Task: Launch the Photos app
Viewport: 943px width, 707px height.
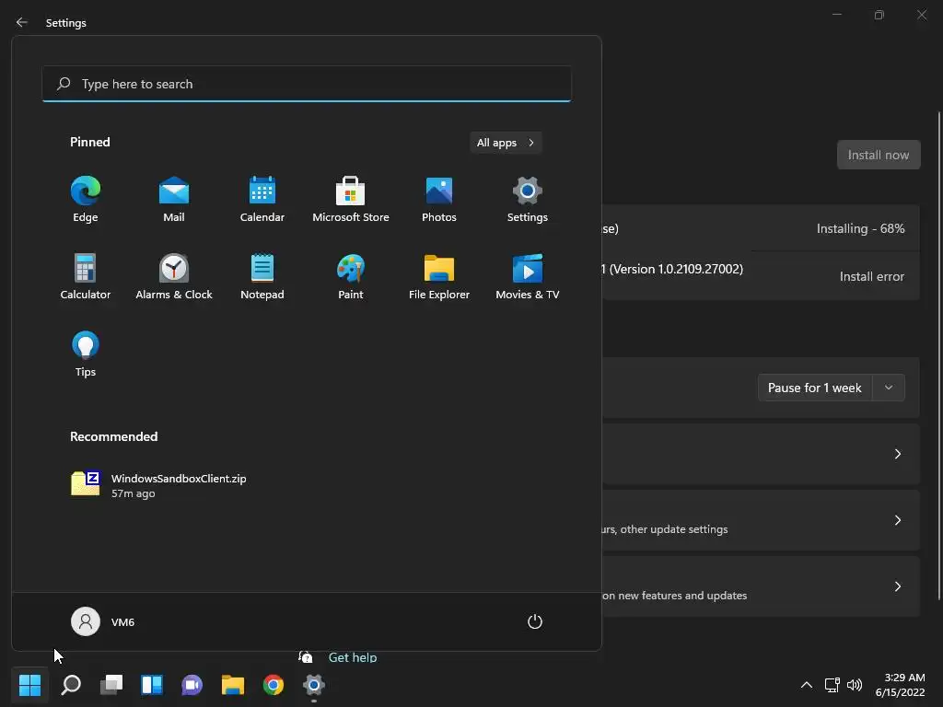Action: click(x=439, y=200)
